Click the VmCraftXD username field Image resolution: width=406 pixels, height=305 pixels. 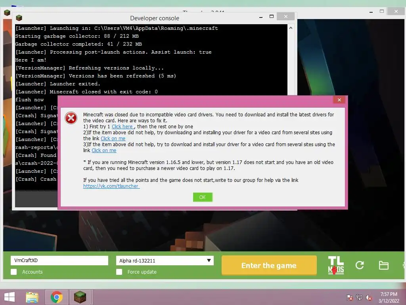click(x=59, y=261)
